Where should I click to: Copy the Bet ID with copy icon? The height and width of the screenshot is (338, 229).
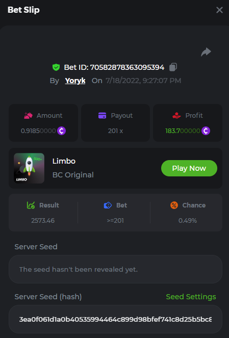(173, 67)
